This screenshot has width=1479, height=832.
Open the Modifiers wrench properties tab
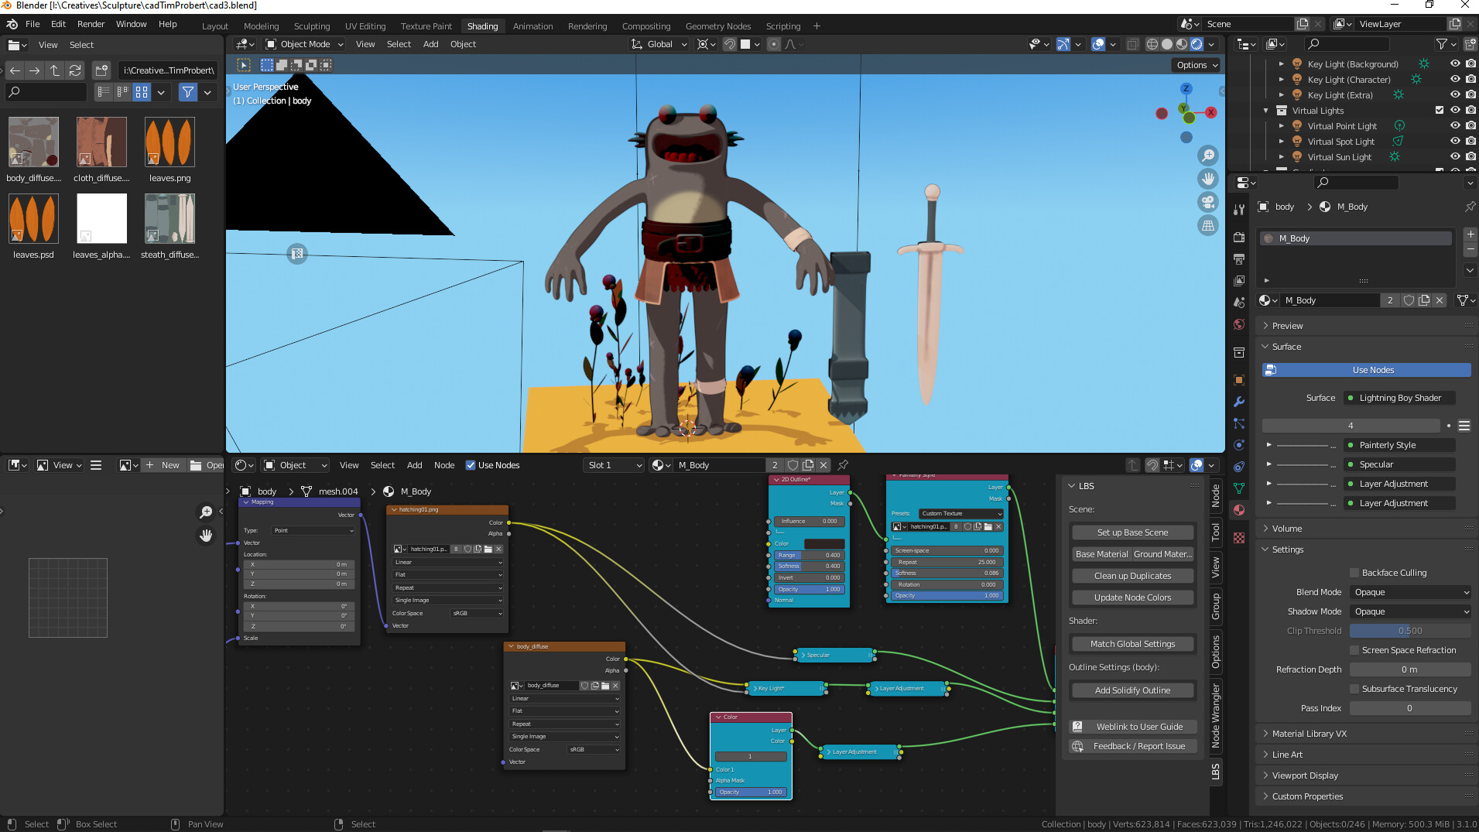tap(1239, 402)
